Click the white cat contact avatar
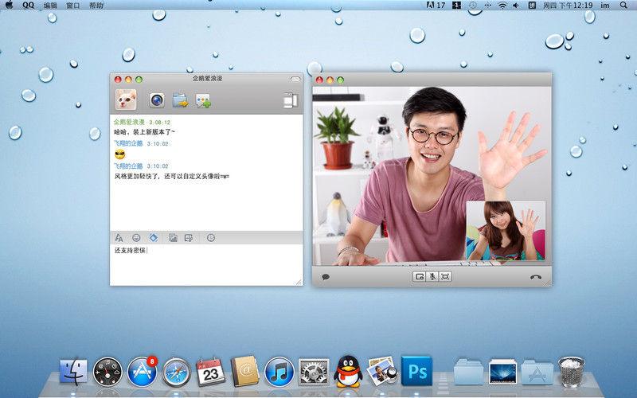This screenshot has height=398, width=637. tap(126, 99)
